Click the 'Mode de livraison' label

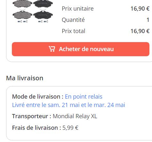coord(38,97)
